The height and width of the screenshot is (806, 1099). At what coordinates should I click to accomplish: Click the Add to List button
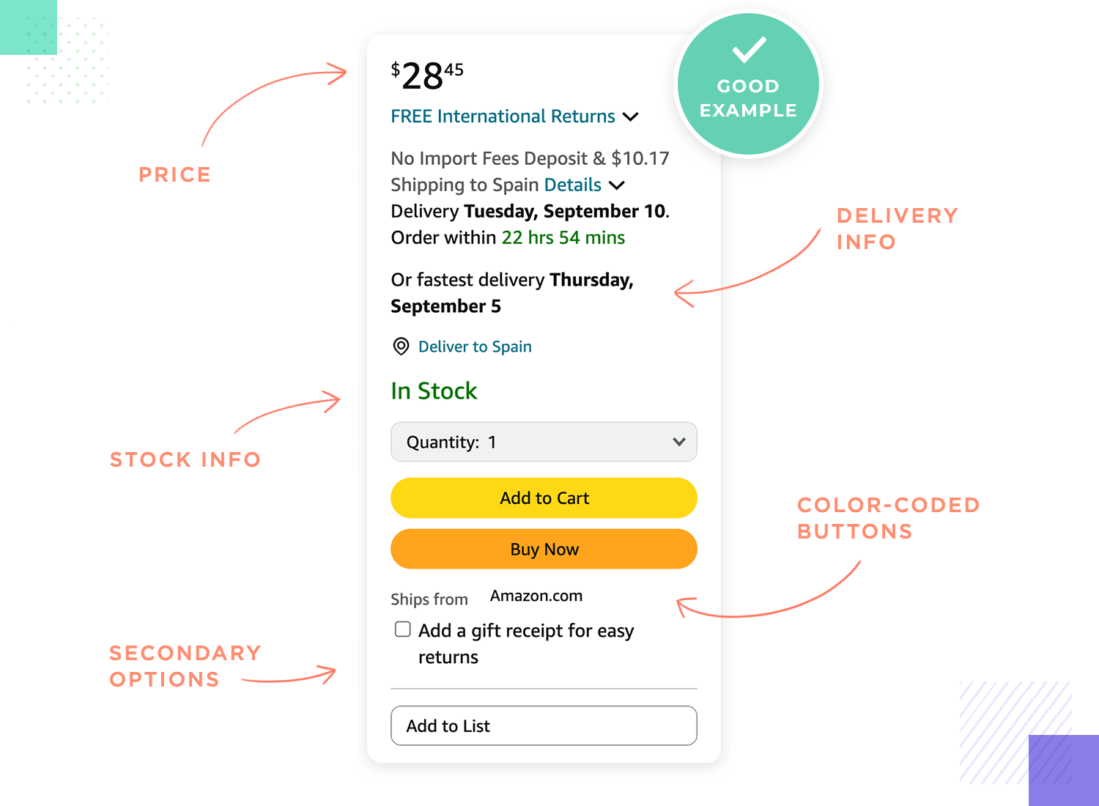pyautogui.click(x=544, y=725)
